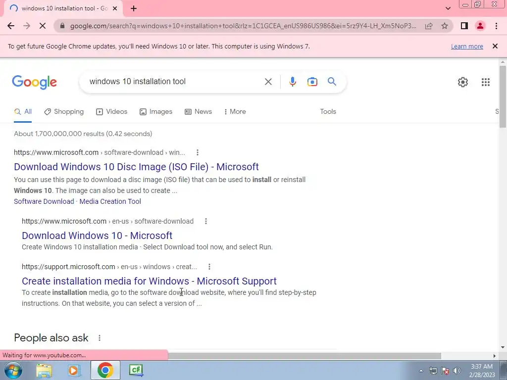This screenshot has height=380, width=507.
Task: Search by image with camera icon
Action: click(x=312, y=82)
